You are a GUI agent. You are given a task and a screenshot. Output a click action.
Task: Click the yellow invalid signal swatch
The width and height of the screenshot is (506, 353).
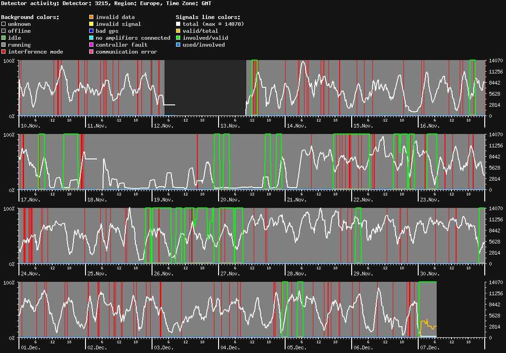point(91,24)
